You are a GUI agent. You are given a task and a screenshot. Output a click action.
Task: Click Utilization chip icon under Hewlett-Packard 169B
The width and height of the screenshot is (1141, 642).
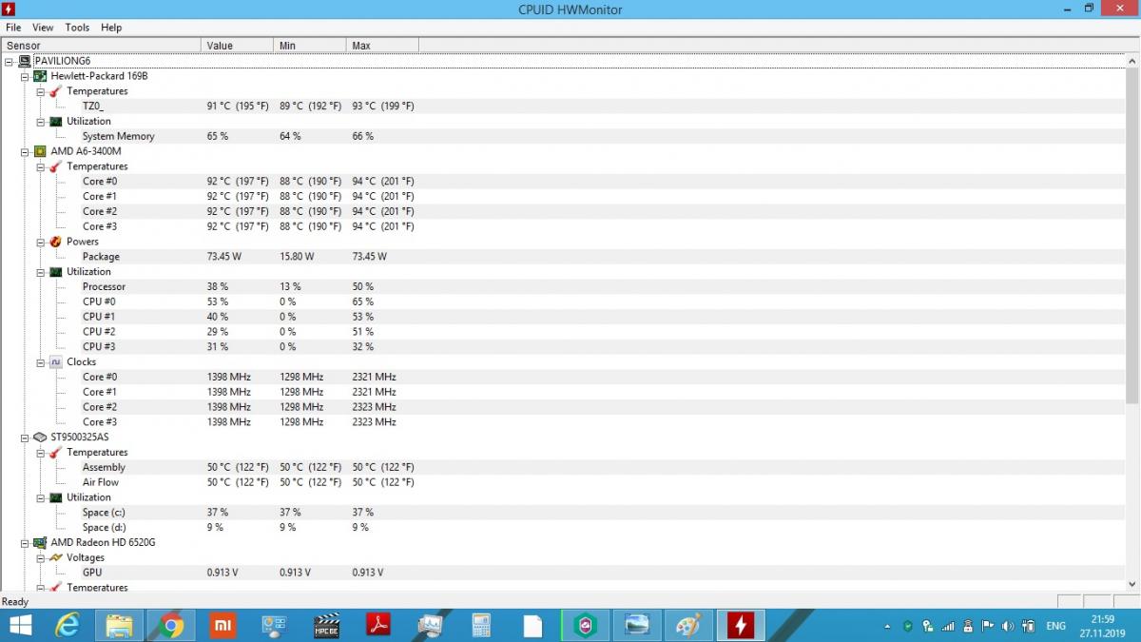pos(56,122)
